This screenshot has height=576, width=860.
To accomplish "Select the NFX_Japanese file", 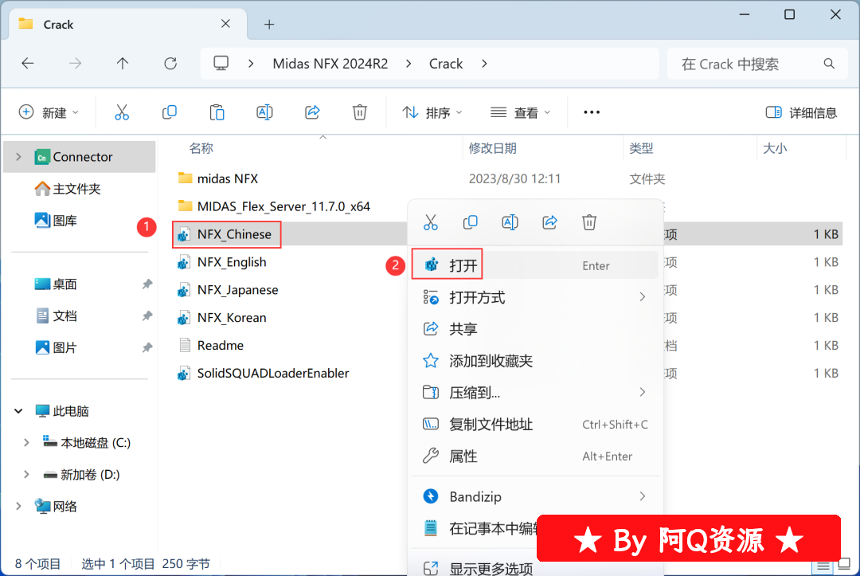I will tap(229, 290).
